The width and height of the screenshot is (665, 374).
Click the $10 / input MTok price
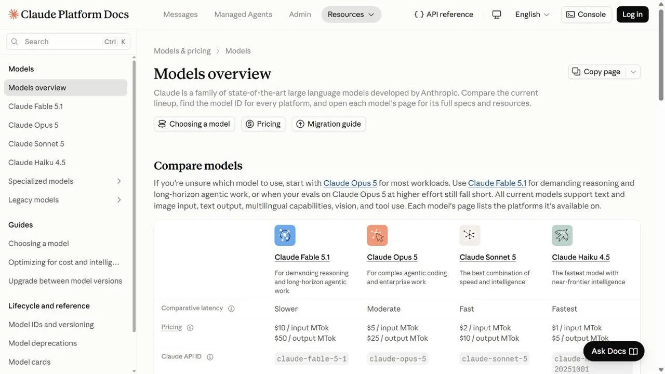(302, 328)
